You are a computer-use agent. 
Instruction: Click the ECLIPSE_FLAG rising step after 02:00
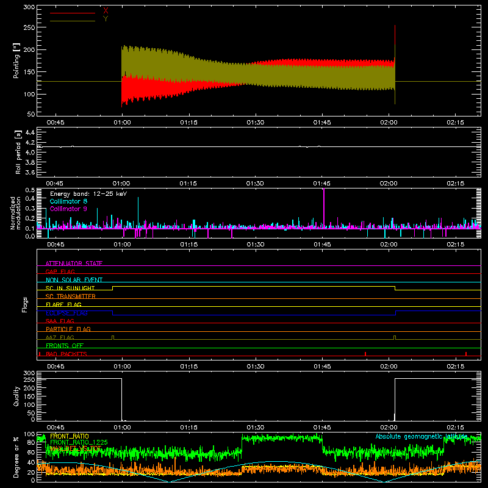(395, 313)
